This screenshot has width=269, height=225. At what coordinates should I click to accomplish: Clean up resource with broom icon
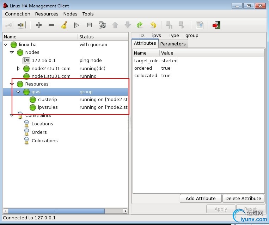(64, 25)
